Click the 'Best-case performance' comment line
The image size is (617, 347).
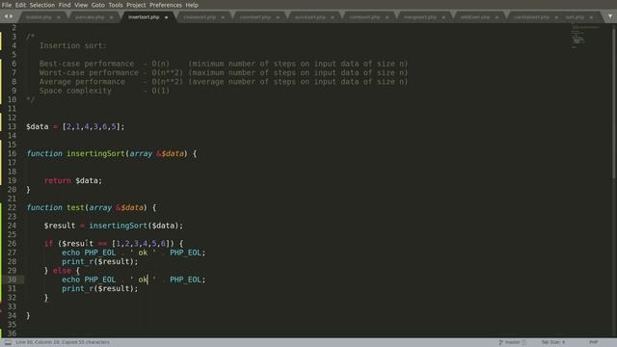pyautogui.click(x=224, y=64)
